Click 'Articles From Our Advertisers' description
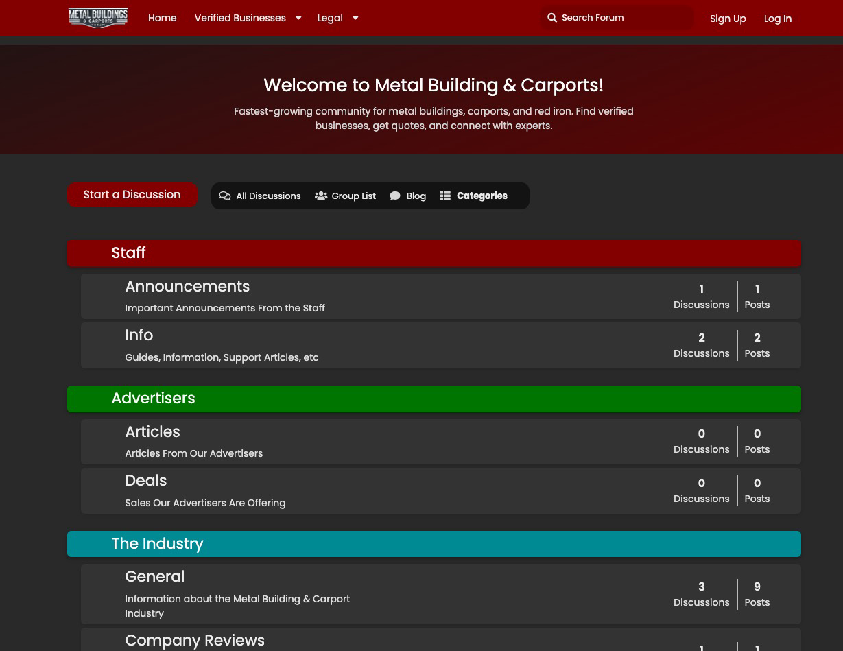Viewport: 843px width, 651px height. click(194, 454)
